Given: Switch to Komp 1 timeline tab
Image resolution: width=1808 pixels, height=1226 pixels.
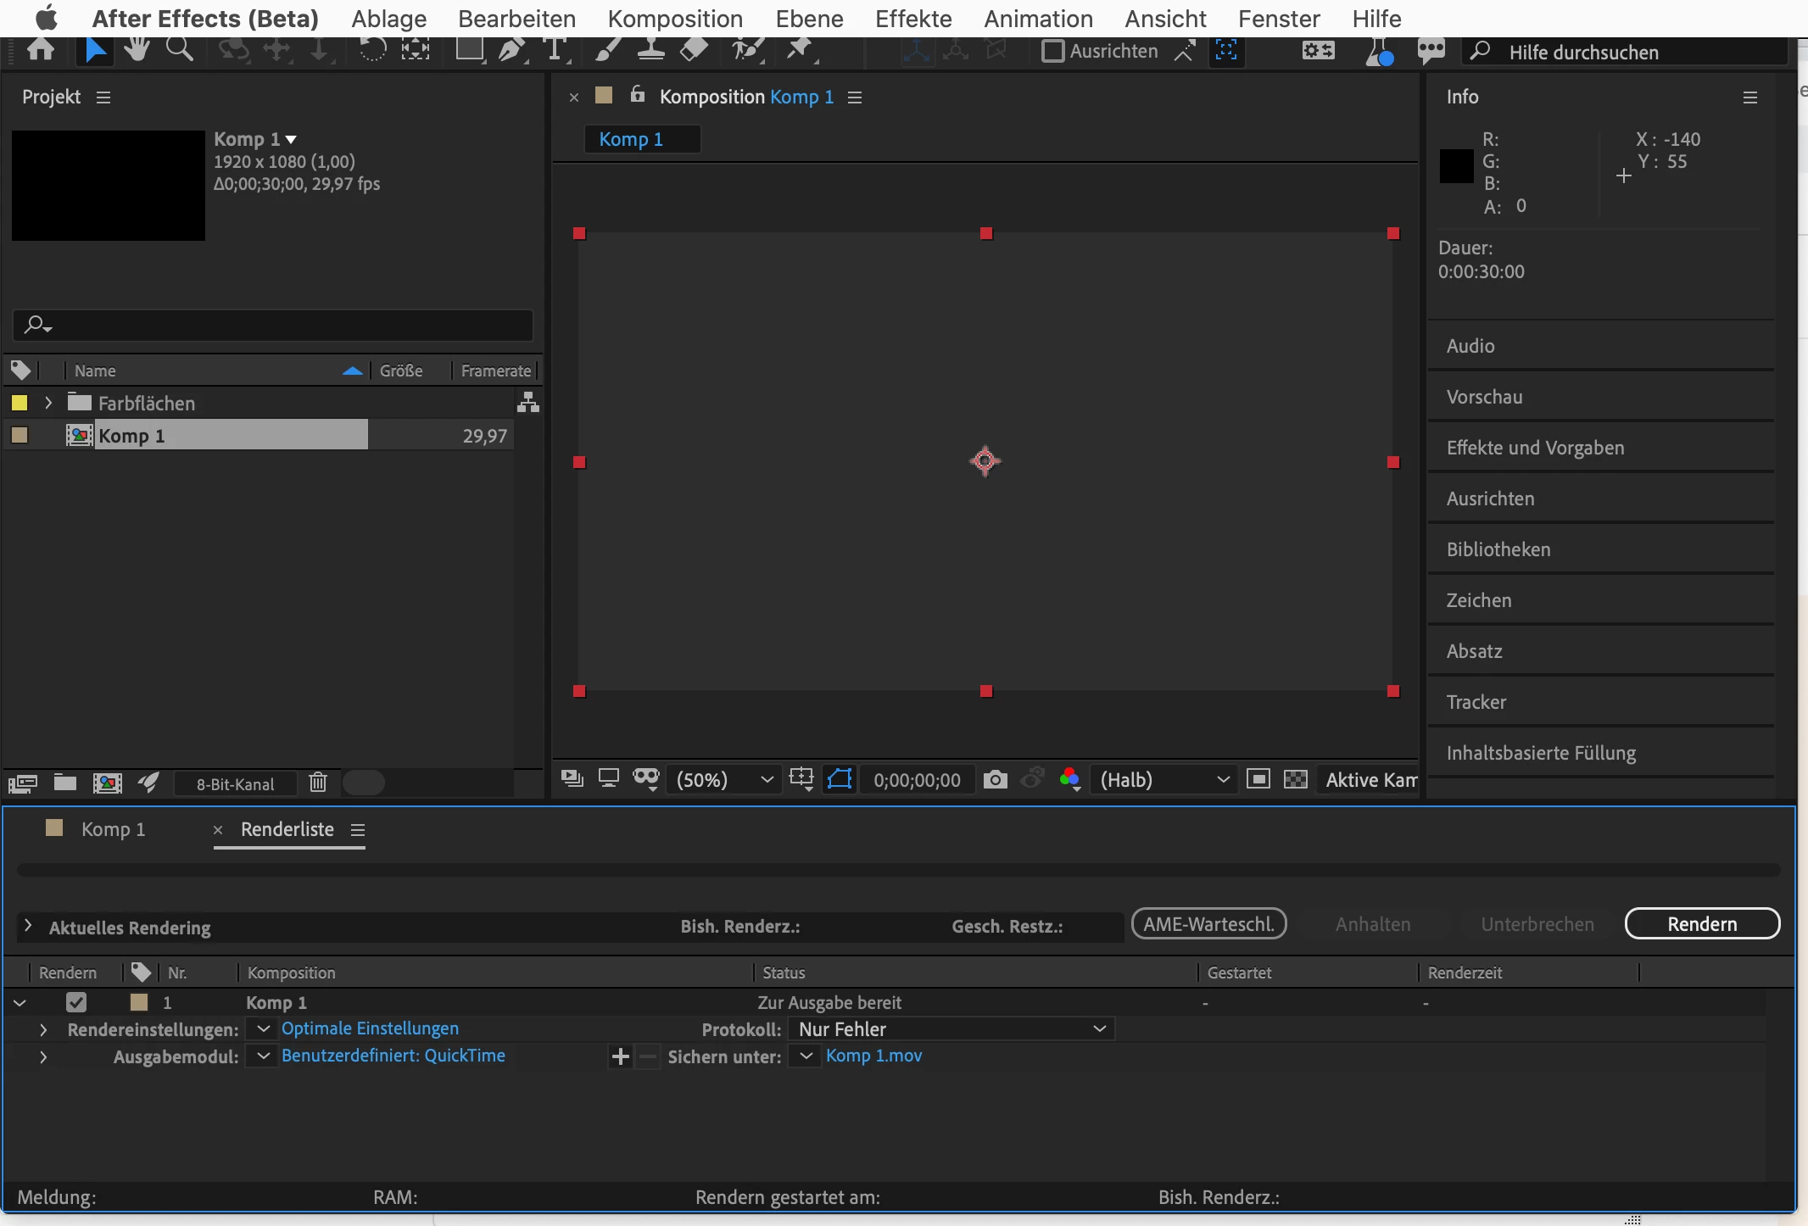Looking at the screenshot, I should (x=113, y=829).
